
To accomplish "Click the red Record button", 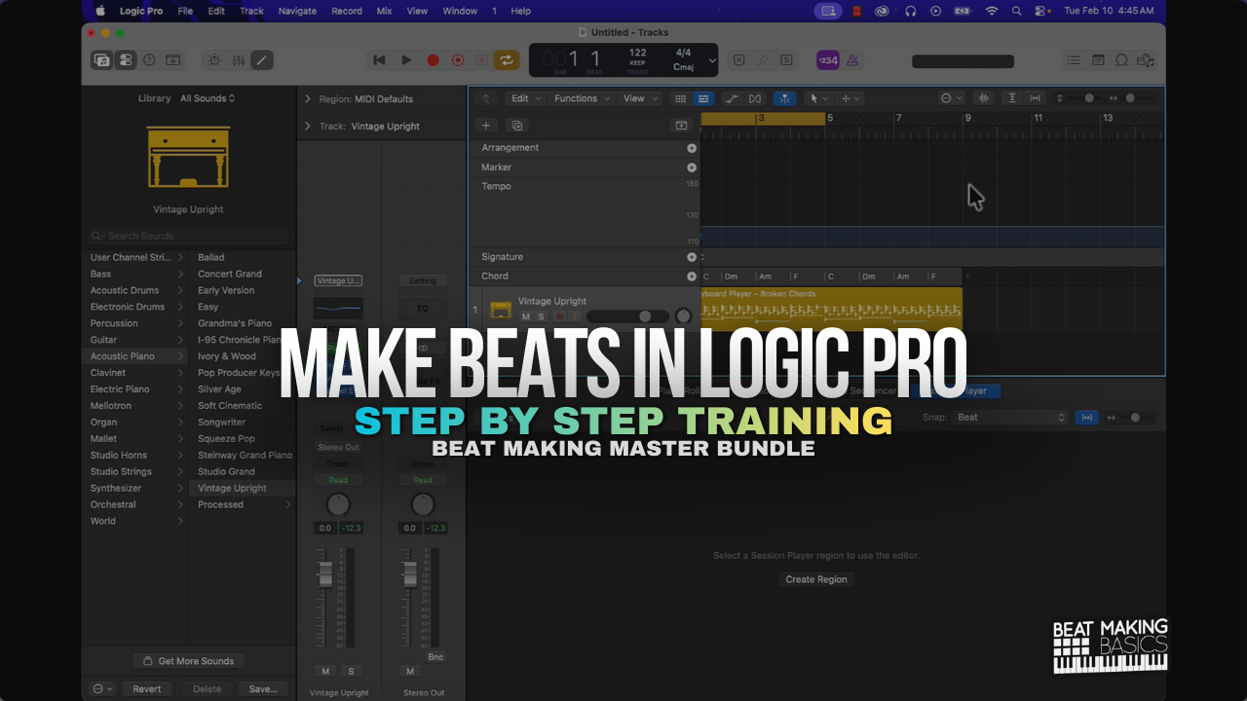I will pyautogui.click(x=433, y=60).
